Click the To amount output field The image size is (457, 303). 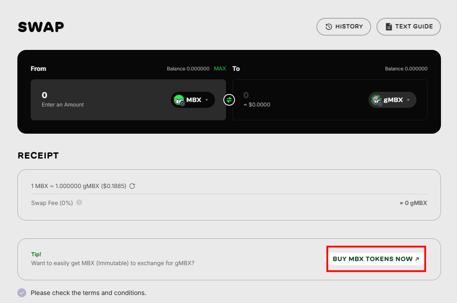(294, 99)
